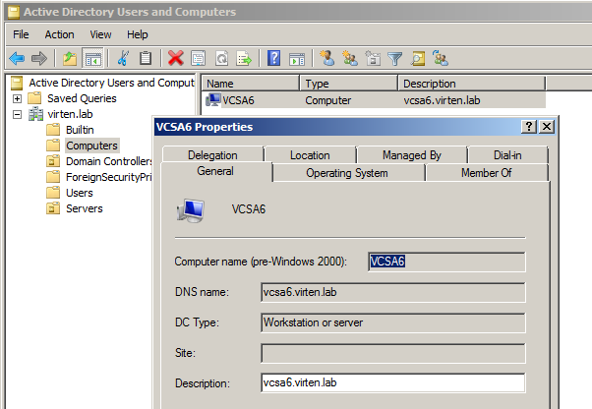Open the Help menu
The width and height of the screenshot is (592, 409).
point(137,34)
